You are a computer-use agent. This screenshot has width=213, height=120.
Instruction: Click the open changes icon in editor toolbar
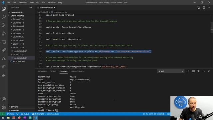[198, 8]
